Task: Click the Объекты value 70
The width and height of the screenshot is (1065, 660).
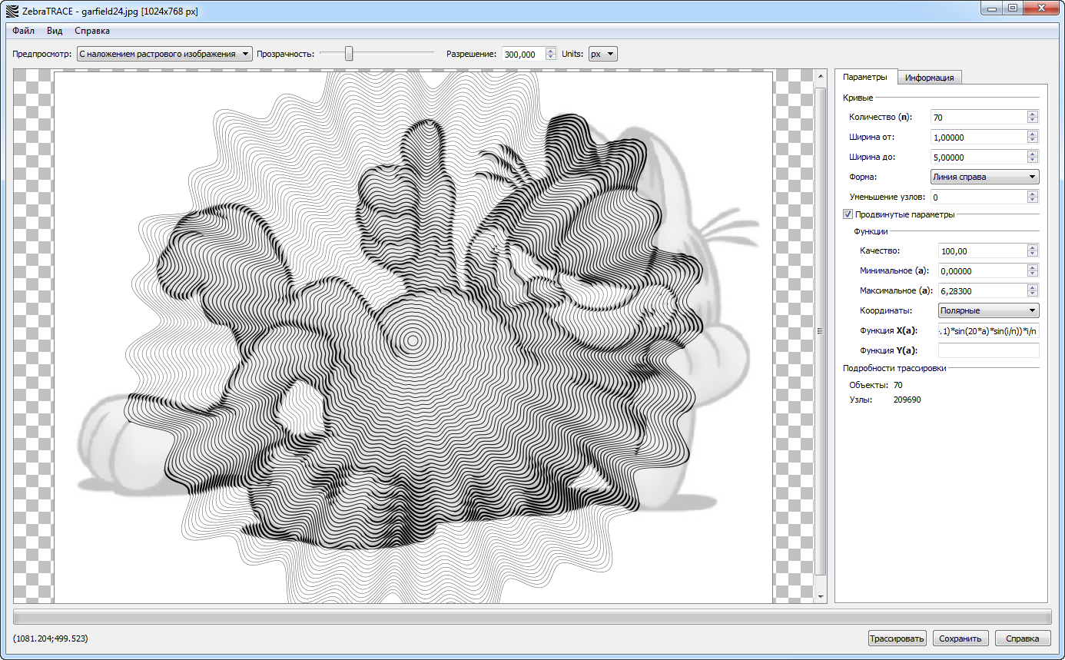Action: coord(898,385)
